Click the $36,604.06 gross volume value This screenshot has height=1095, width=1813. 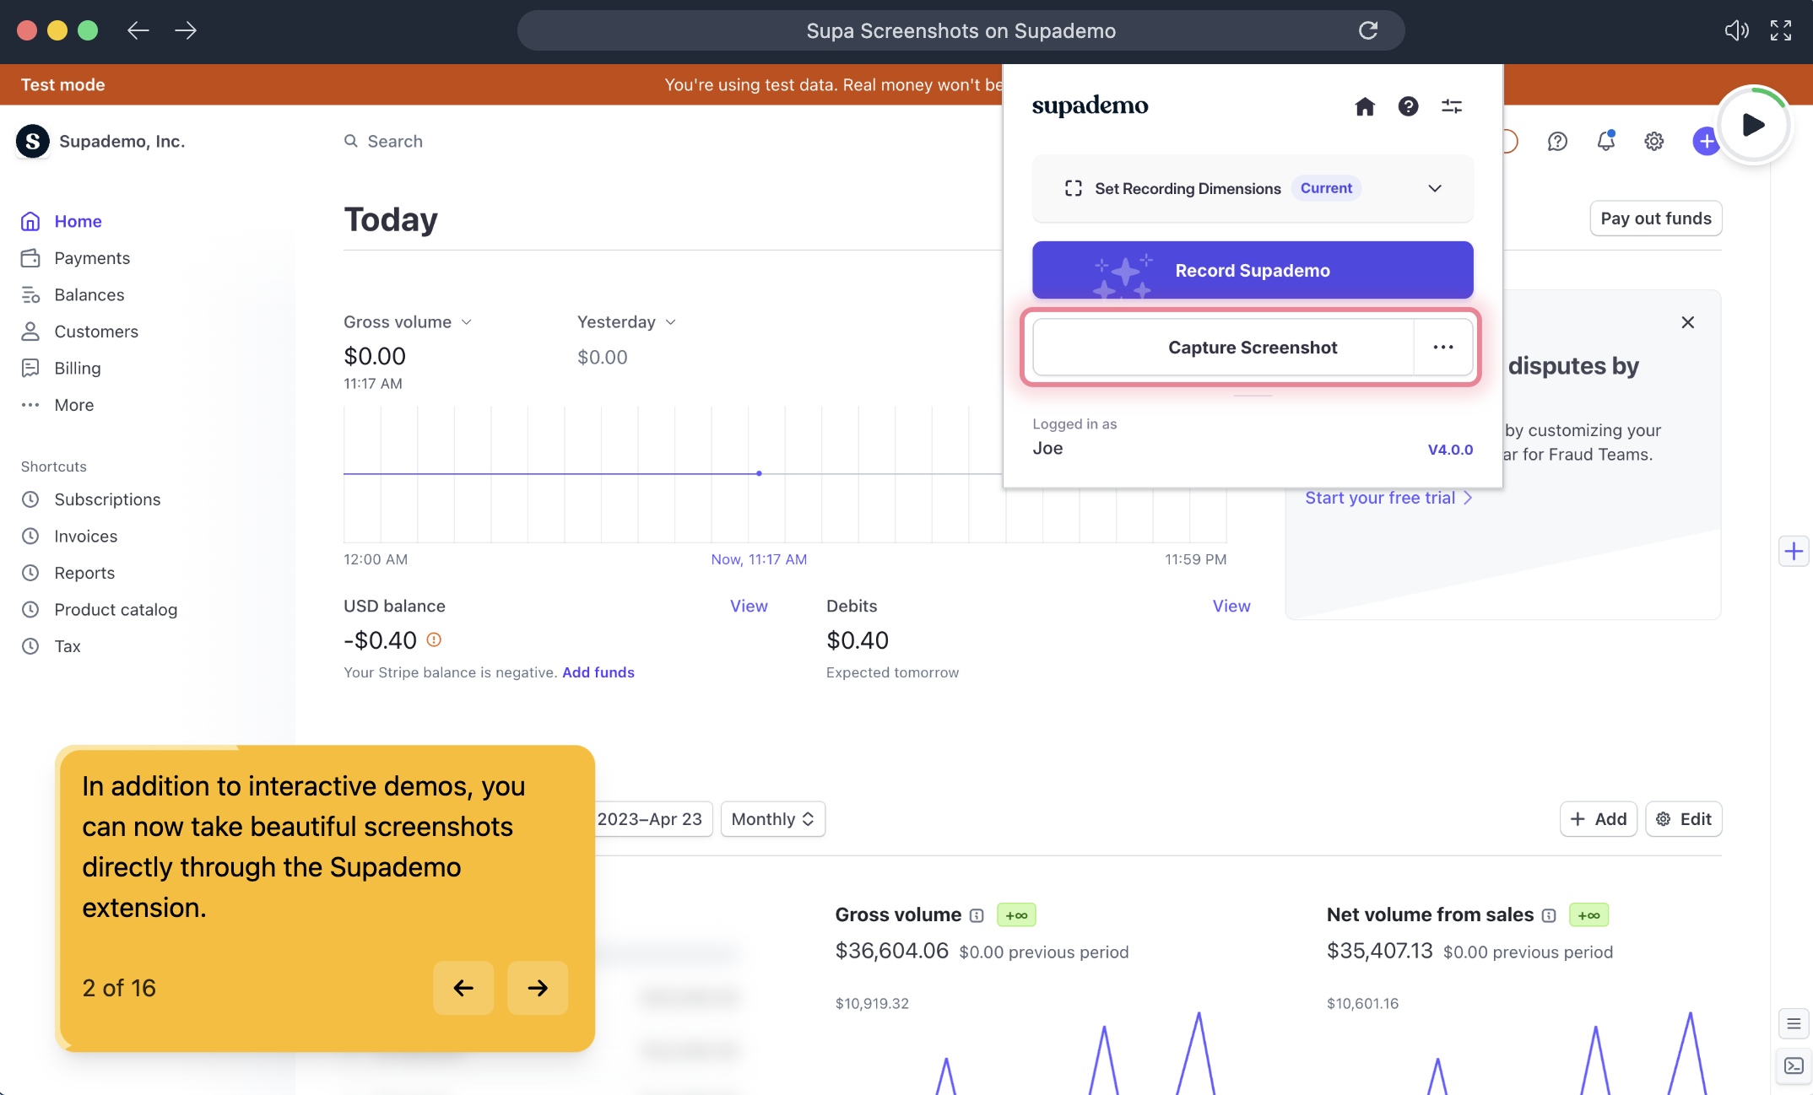click(x=892, y=952)
